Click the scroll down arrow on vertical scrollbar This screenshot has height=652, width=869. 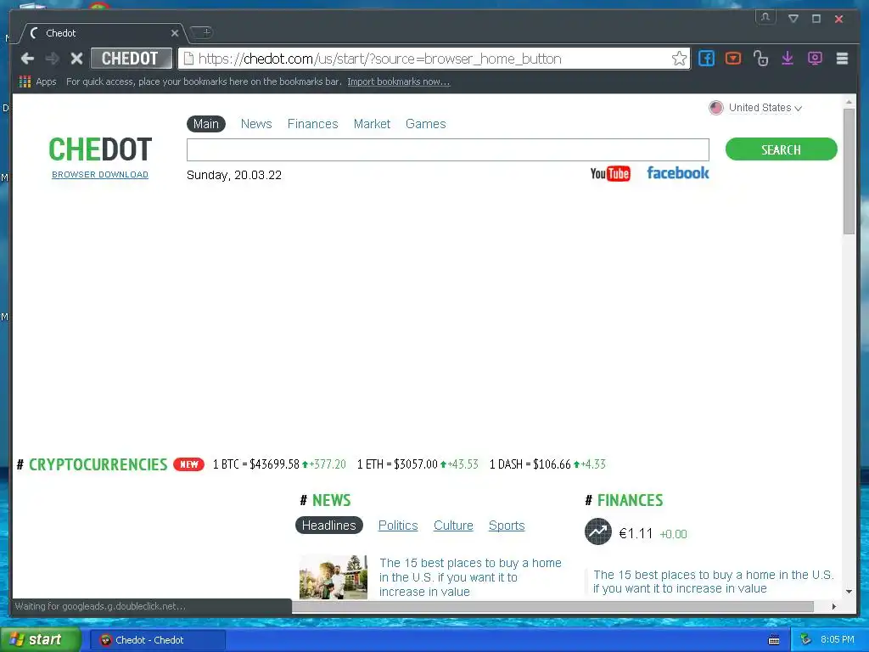click(x=849, y=592)
